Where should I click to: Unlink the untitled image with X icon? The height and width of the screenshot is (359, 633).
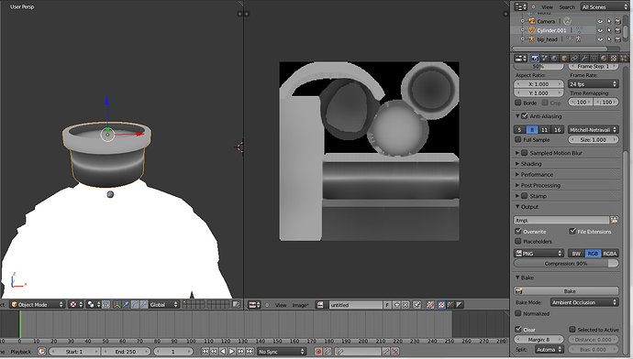[x=405, y=305]
